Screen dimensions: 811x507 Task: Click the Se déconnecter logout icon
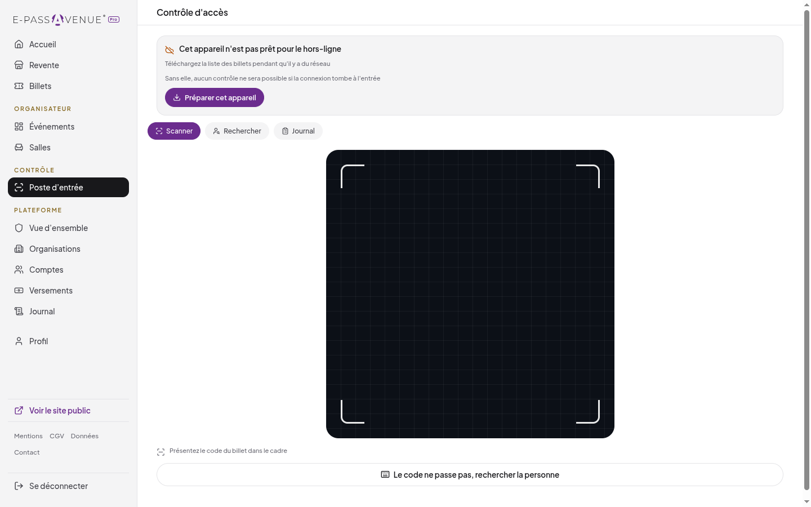pos(19,486)
